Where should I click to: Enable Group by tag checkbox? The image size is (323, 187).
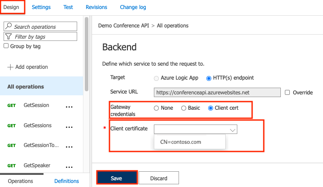pyautogui.click(x=6, y=46)
